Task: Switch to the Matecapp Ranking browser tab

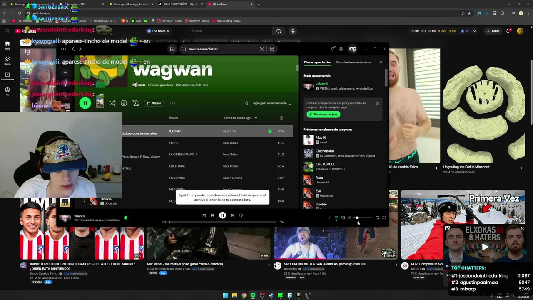Action: (x=130, y=4)
